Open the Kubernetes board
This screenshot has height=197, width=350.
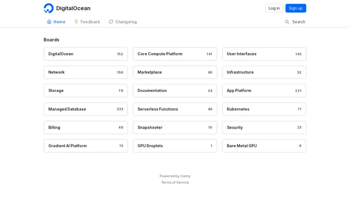[x=264, y=109]
